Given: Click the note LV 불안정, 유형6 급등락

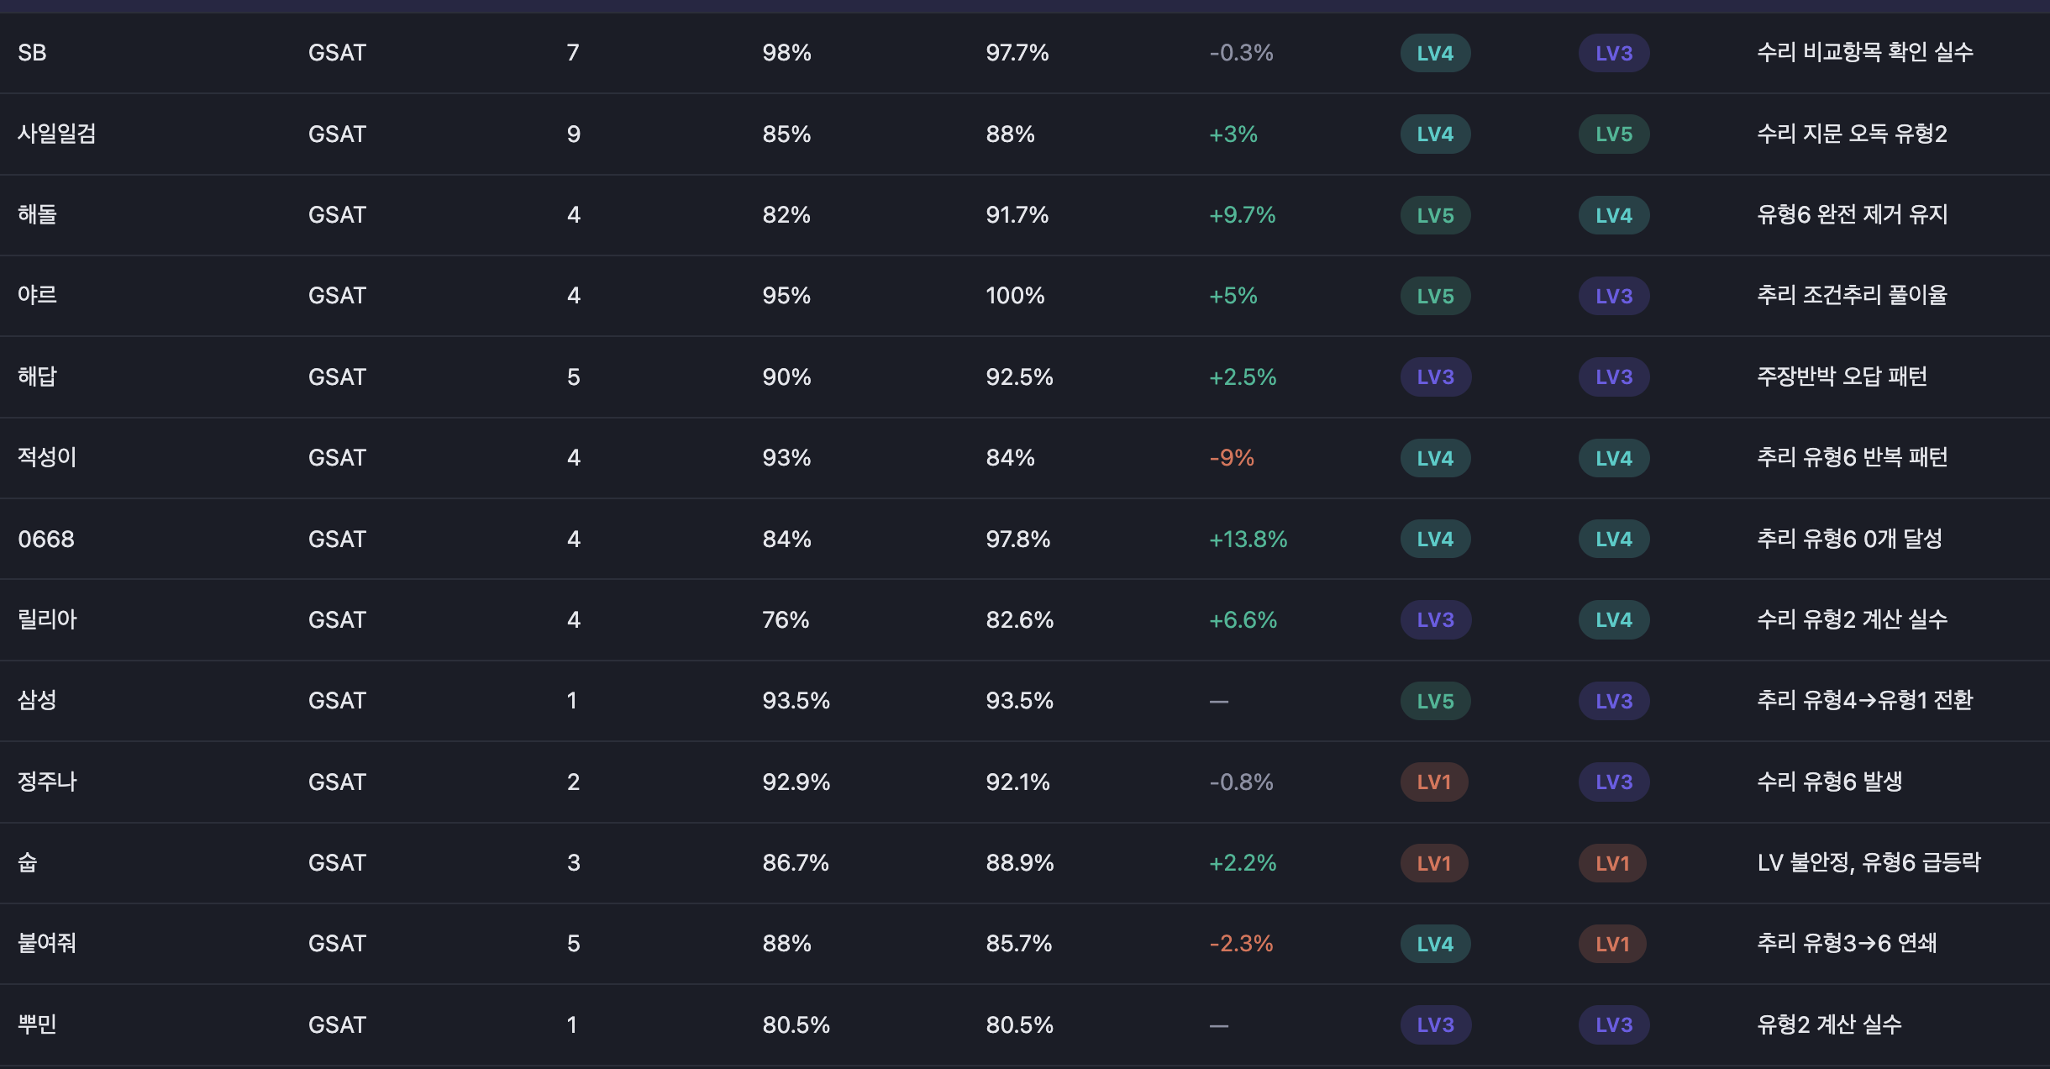Looking at the screenshot, I should point(1869,862).
